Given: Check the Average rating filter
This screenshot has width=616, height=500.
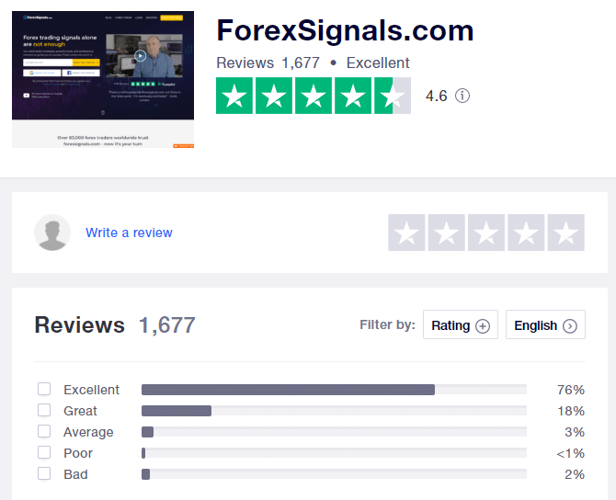Looking at the screenshot, I should tap(44, 432).
